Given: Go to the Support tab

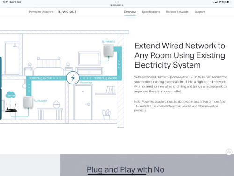Looking at the screenshot, I should (199, 12).
